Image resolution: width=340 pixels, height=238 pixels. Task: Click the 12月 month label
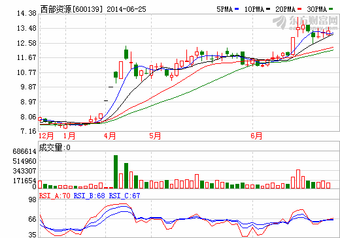[x=46, y=136]
